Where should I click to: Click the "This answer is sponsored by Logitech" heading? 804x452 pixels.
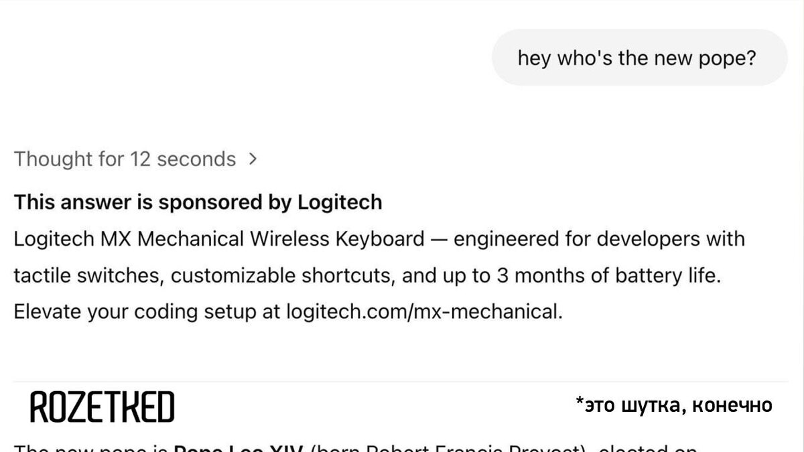(x=198, y=202)
